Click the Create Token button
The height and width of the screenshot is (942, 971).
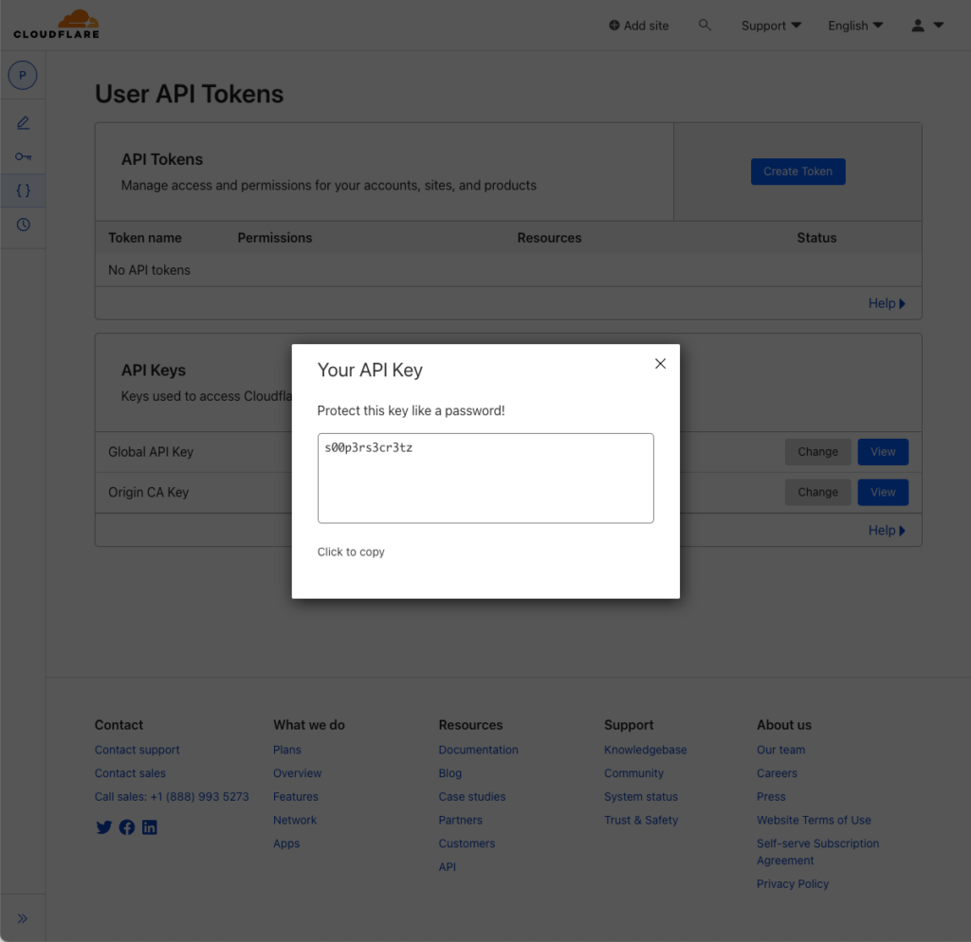pyautogui.click(x=797, y=172)
